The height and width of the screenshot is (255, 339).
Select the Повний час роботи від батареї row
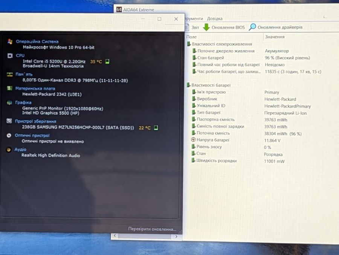[x=239, y=64]
